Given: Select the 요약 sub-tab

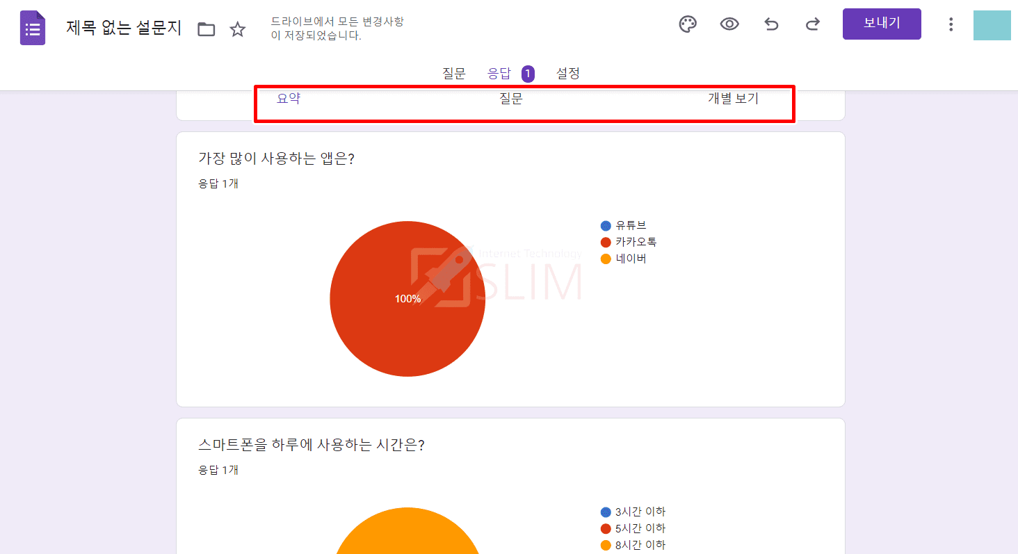Looking at the screenshot, I should coord(289,99).
